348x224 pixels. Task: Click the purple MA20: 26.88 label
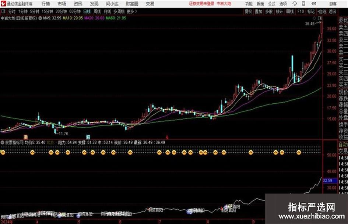(x=94, y=18)
